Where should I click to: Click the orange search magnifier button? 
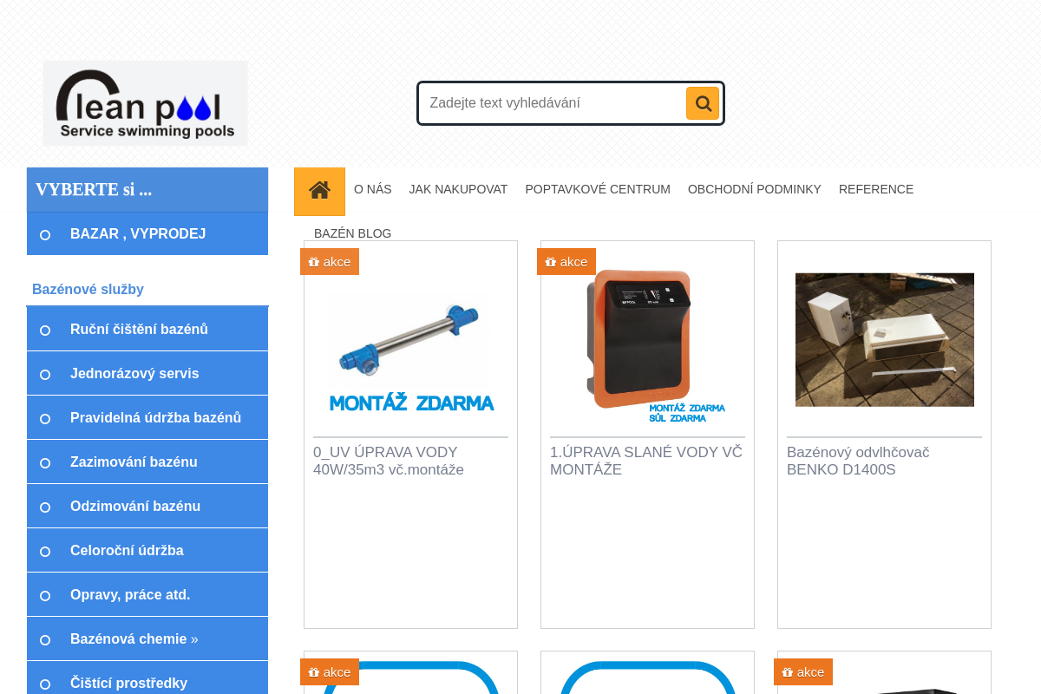[x=703, y=103]
